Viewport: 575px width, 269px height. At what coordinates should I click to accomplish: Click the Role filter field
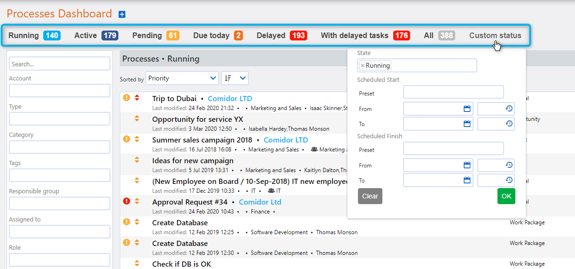tap(60, 260)
